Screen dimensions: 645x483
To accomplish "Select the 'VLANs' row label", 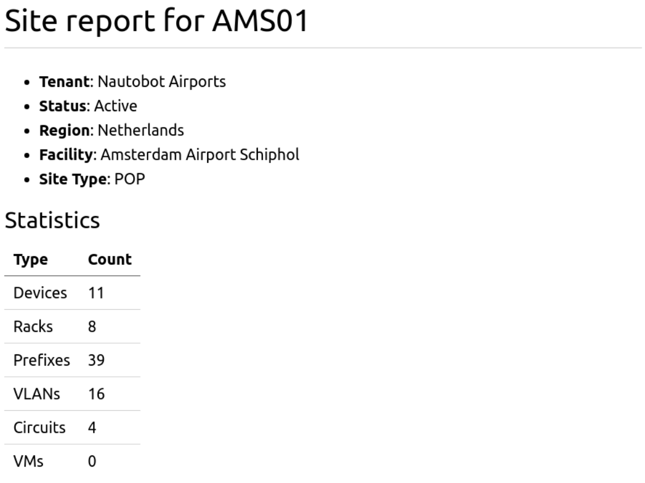I will point(37,394).
